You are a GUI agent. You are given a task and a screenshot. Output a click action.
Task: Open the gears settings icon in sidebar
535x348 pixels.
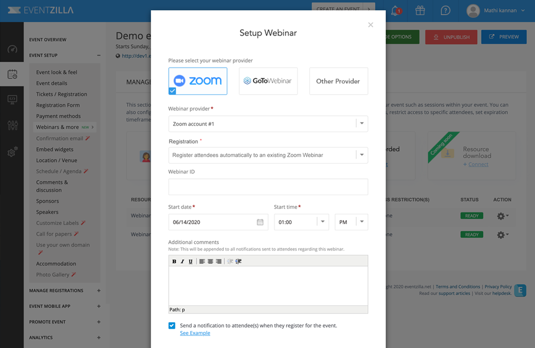pos(12,152)
